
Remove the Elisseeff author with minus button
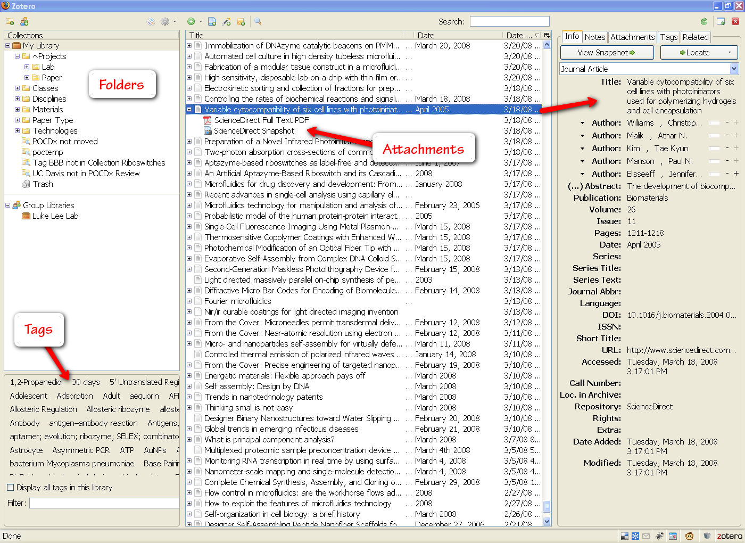727,174
